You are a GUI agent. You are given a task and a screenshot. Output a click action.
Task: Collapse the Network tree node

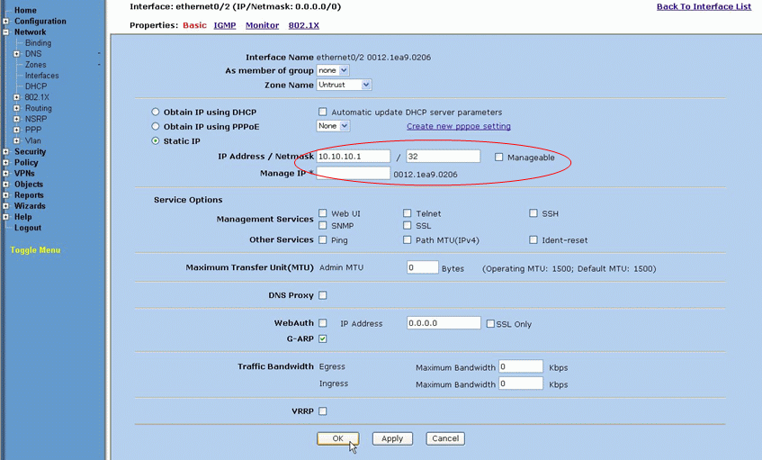point(5,32)
